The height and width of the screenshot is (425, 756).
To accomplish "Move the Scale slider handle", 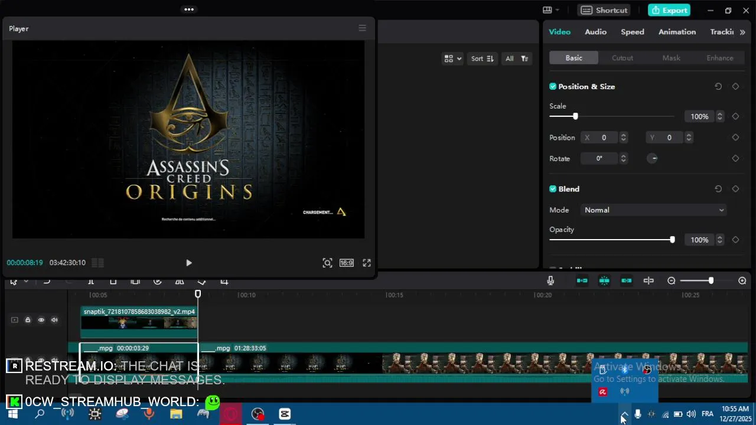I will click(575, 116).
